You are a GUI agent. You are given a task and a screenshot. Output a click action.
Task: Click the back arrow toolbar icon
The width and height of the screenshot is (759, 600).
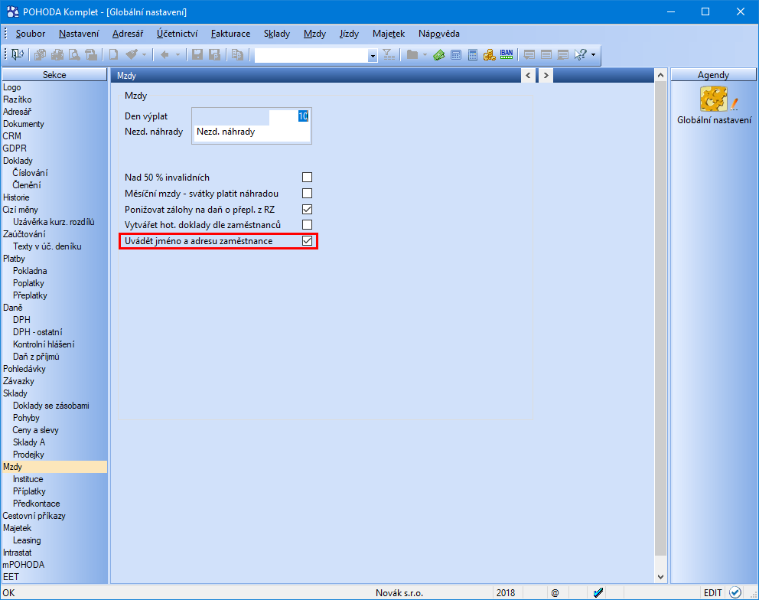[165, 55]
